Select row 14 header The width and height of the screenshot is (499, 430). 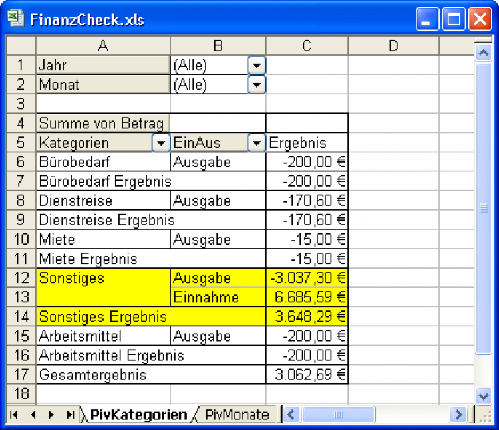(x=21, y=316)
